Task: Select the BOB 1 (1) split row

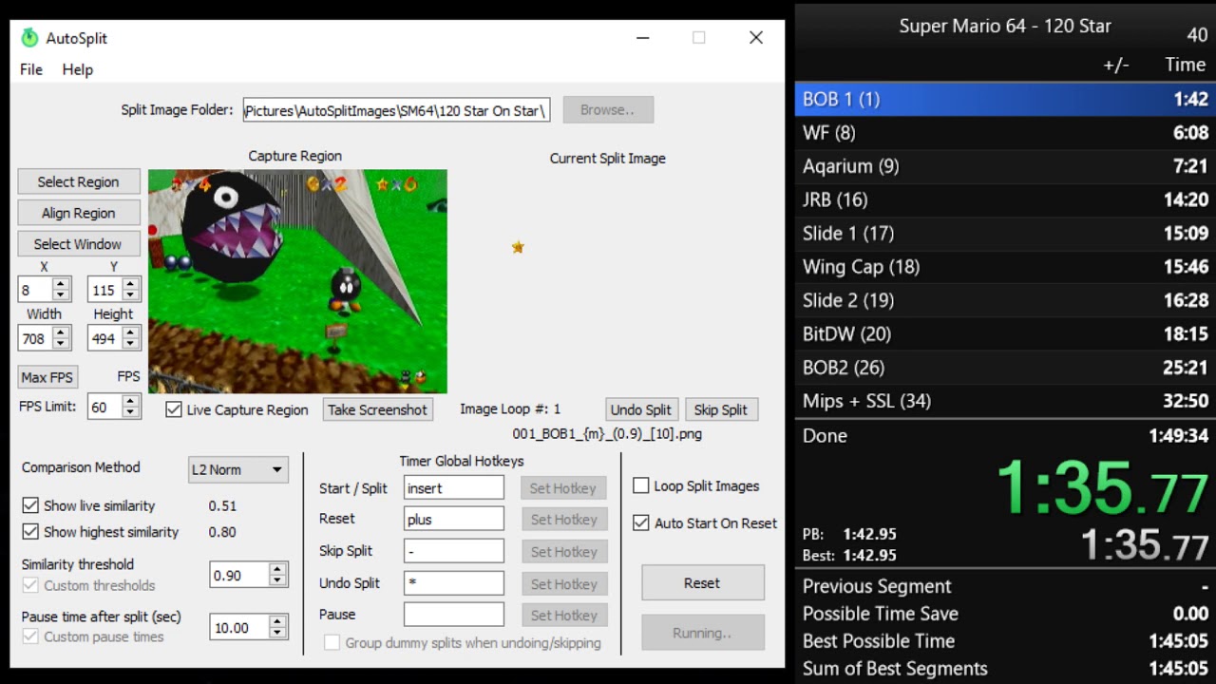Action: (x=1005, y=99)
